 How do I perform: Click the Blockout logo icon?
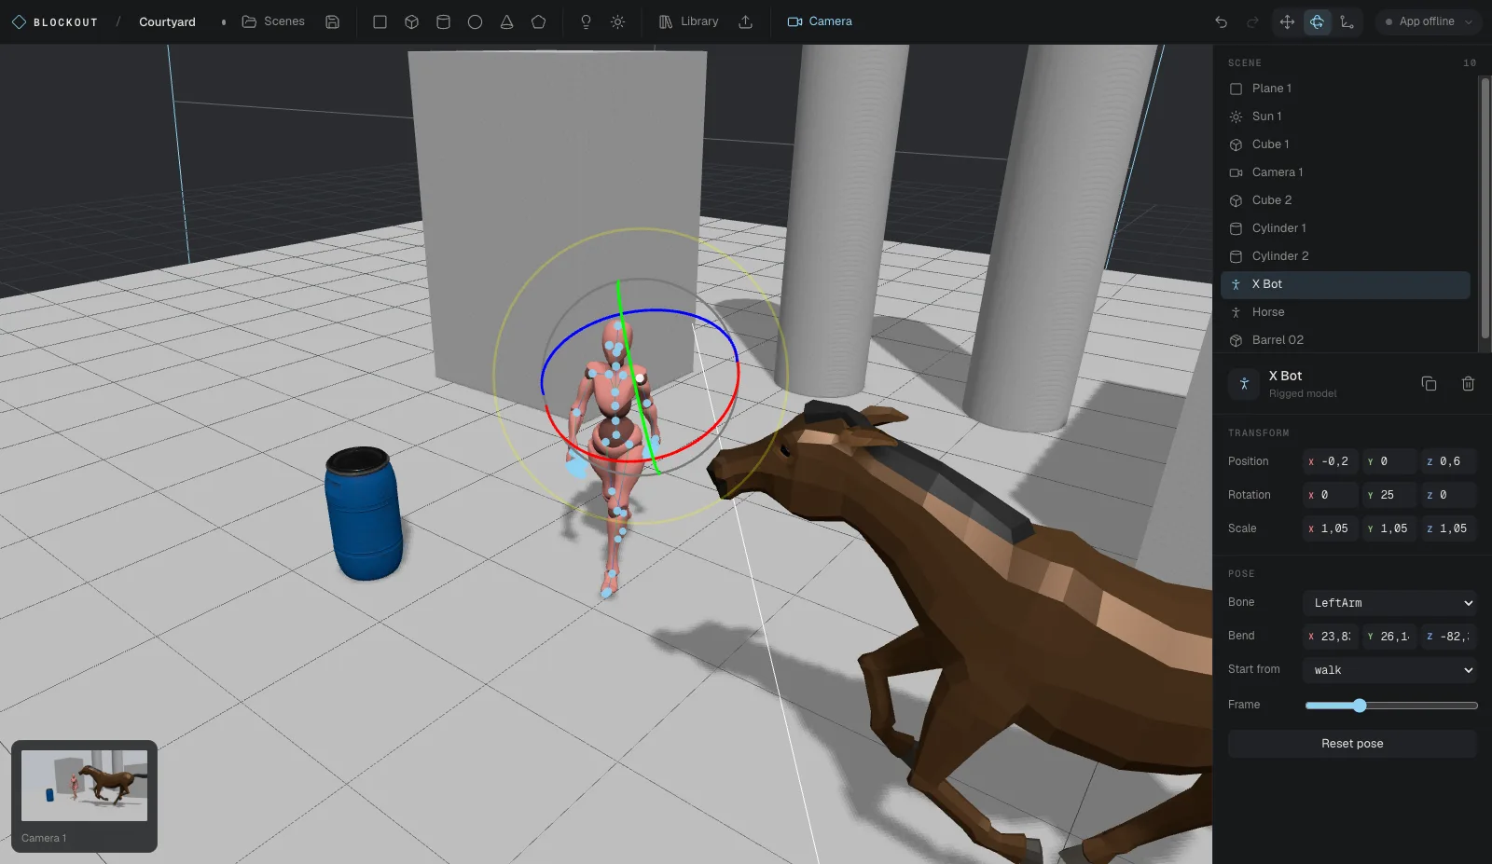(x=19, y=21)
